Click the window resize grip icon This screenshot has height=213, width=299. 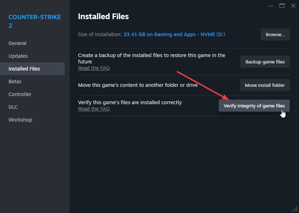tap(295, 209)
